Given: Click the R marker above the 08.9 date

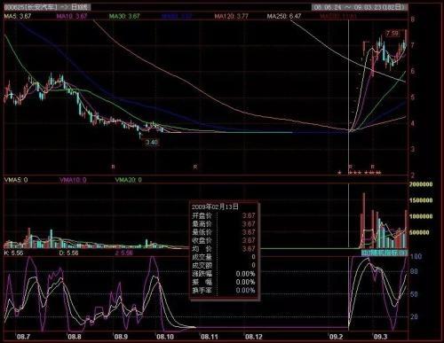Looking at the screenshot, I should tap(113, 167).
